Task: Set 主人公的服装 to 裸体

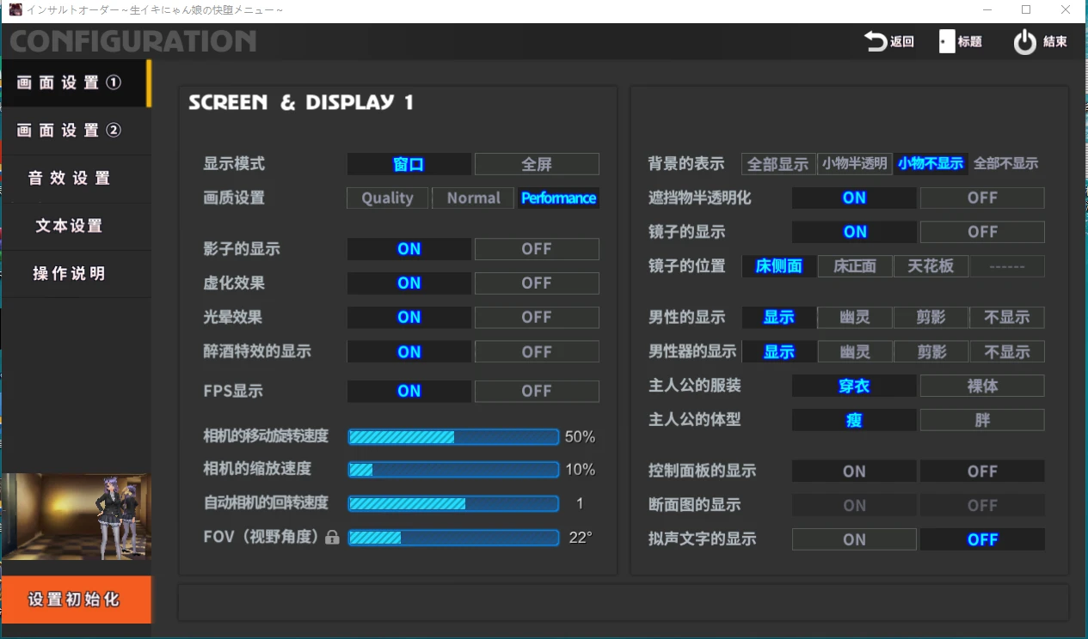Action: [981, 385]
